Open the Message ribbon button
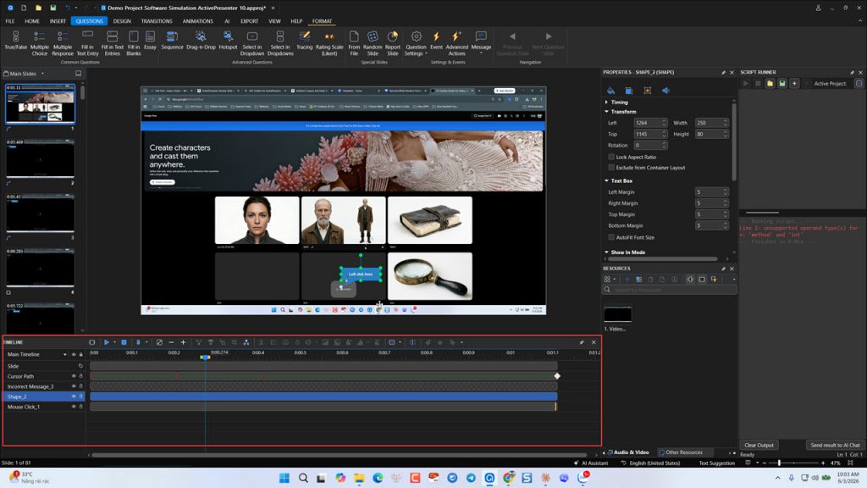This screenshot has width=867, height=488. coord(481,42)
